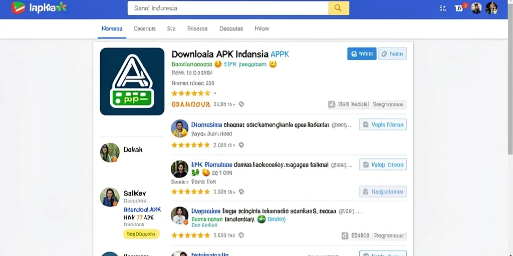
Task: Click the 'Dakak' sidebar name
Action: coord(133,149)
